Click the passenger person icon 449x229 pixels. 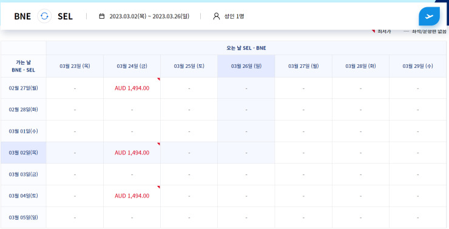click(x=217, y=16)
